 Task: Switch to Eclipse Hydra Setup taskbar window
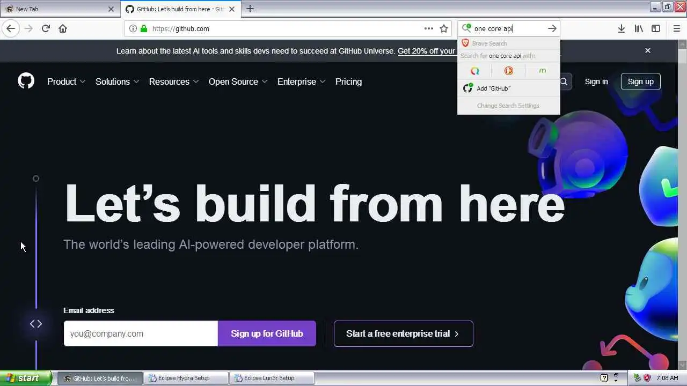pos(186,378)
